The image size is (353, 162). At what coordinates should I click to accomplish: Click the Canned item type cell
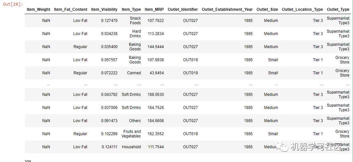(x=134, y=73)
